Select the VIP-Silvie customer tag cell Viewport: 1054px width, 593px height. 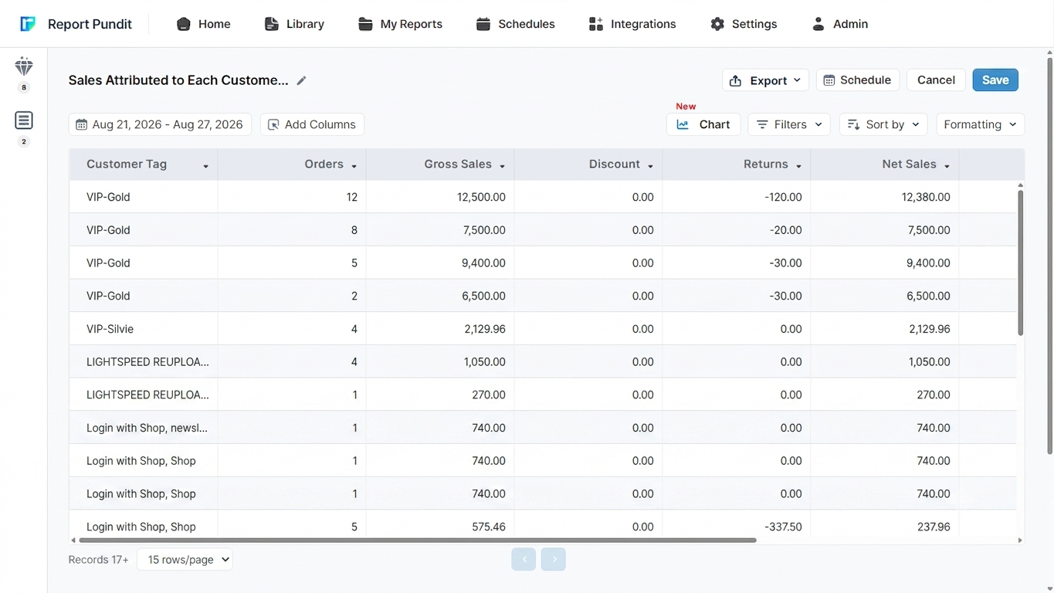(144, 329)
